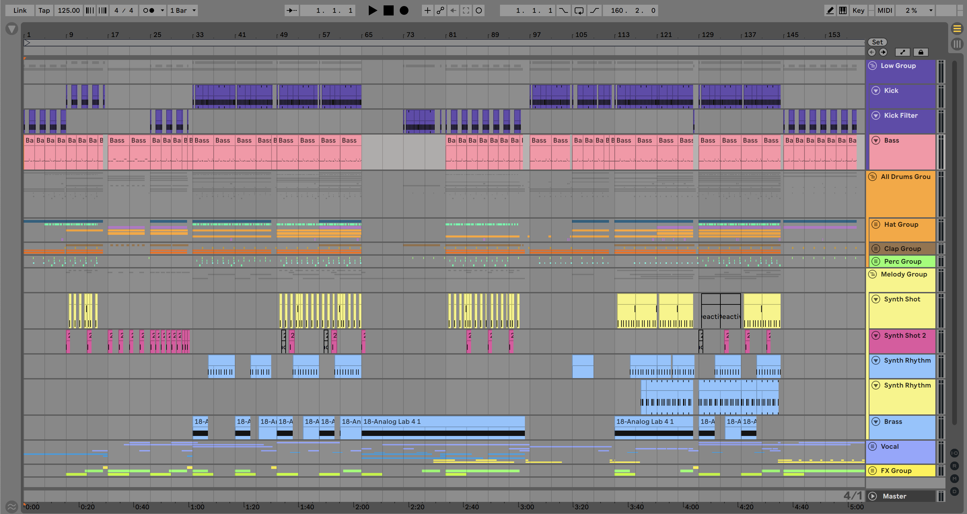Jump to next locator arrow
967x514 pixels.
click(x=883, y=52)
